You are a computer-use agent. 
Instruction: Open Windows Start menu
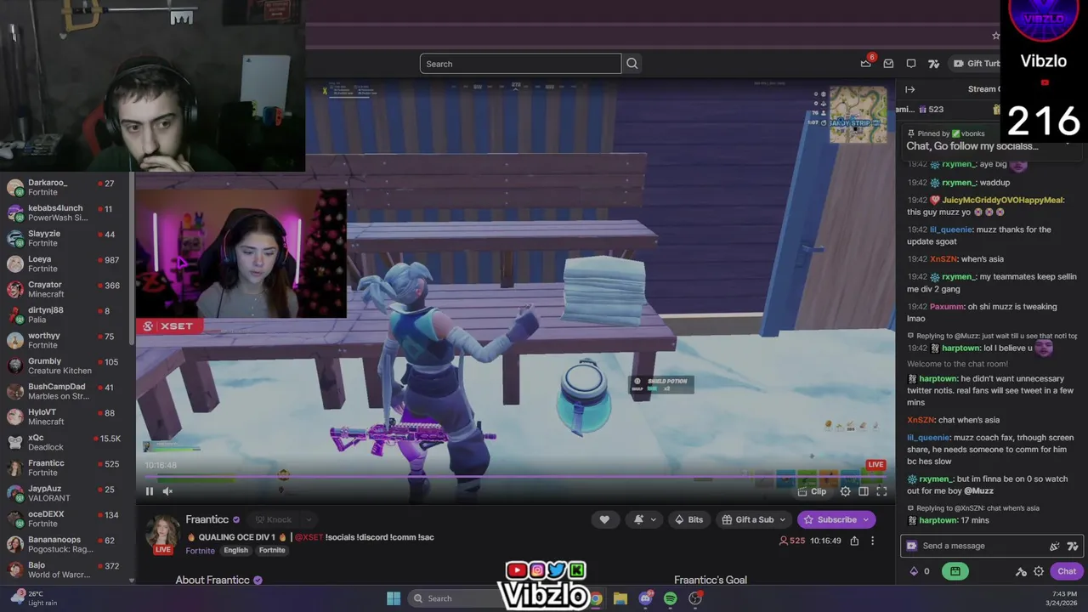pyautogui.click(x=394, y=598)
